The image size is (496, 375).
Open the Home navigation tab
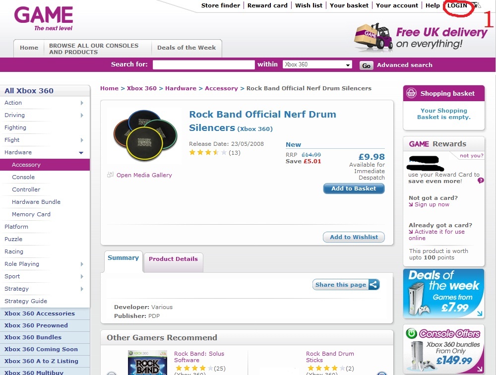pyautogui.click(x=29, y=48)
